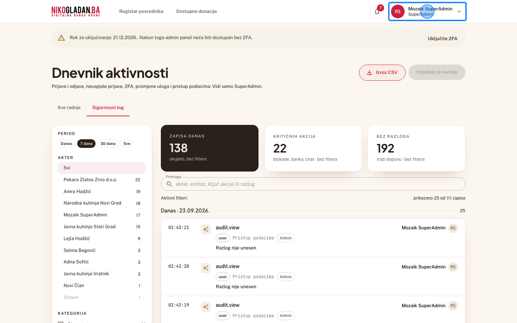Click sparkle icon of 02:43:21 entry
The width and height of the screenshot is (517, 323).
(x=206, y=229)
